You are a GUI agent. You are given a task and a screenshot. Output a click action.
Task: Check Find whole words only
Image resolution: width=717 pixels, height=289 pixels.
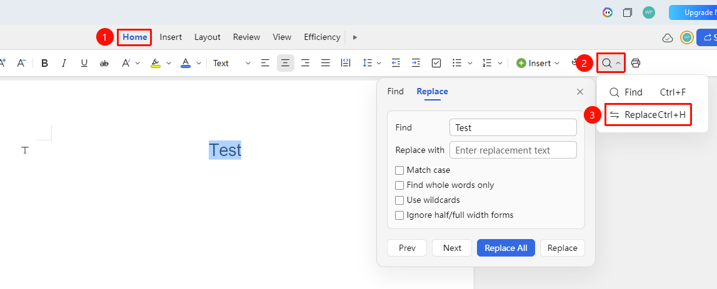click(399, 185)
